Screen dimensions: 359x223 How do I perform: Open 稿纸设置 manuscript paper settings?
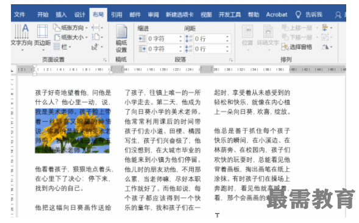pyautogui.click(x=121, y=39)
